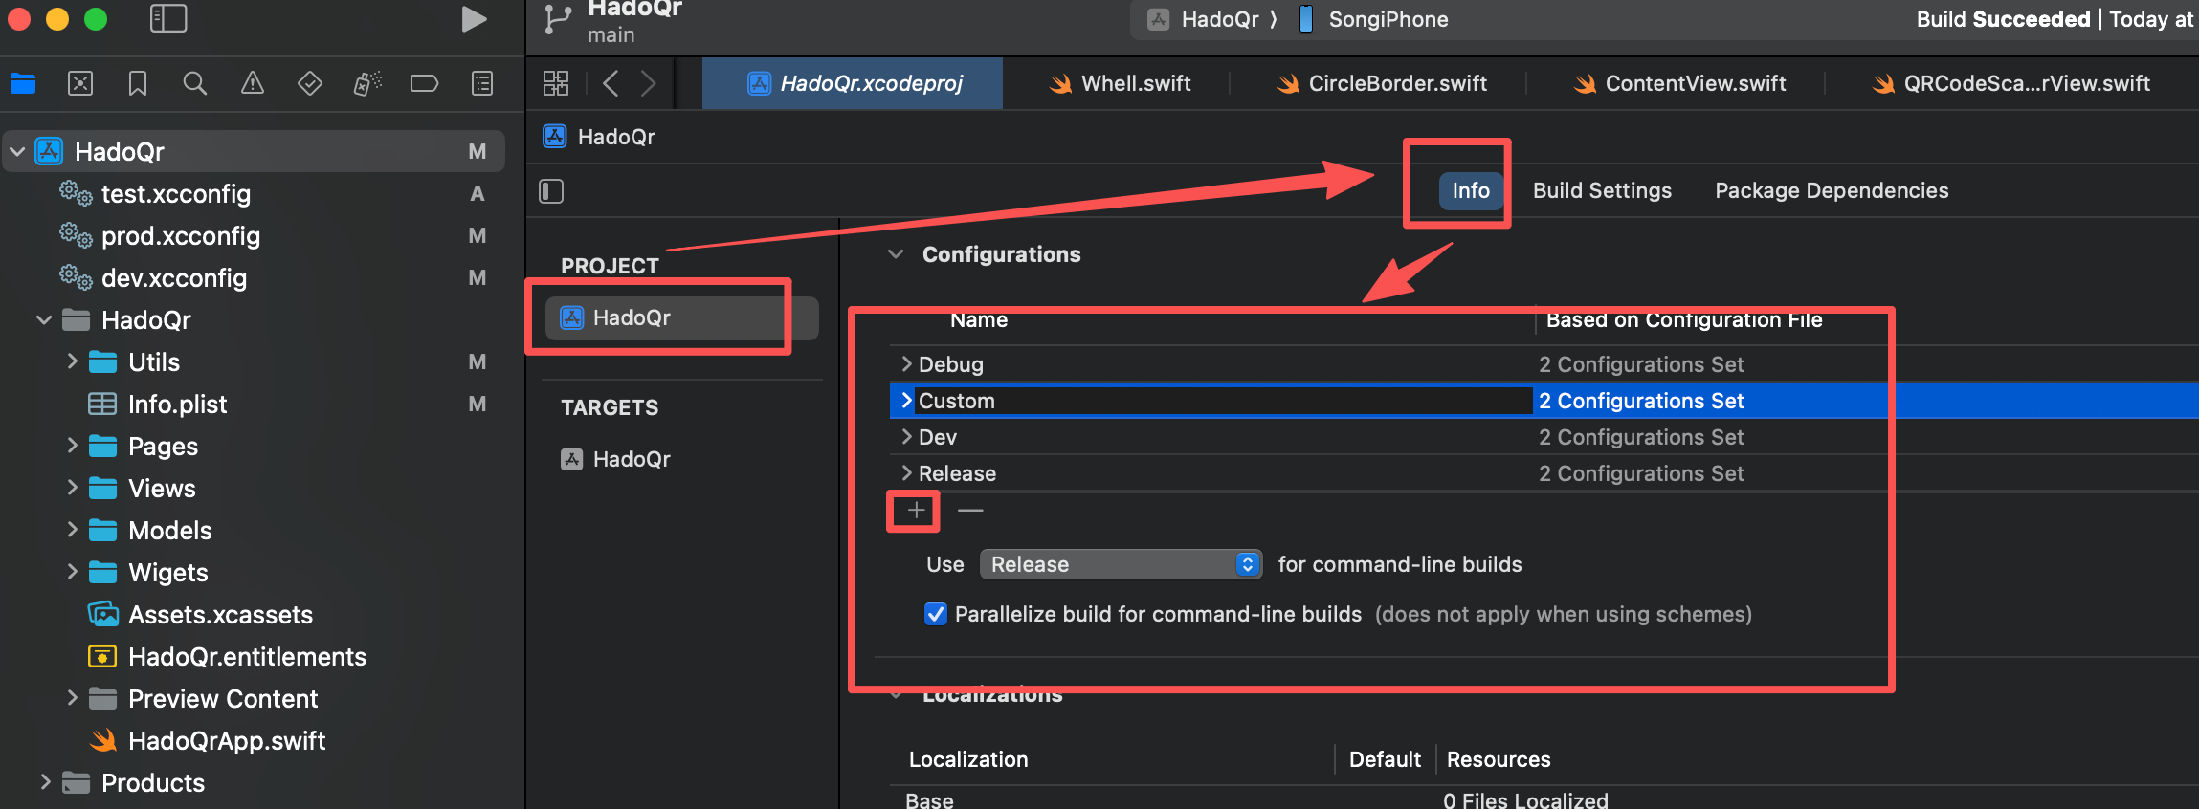The height and width of the screenshot is (809, 2199).
Task: Open the QRCodeSca...rView.swift tab
Action: pos(2010,83)
